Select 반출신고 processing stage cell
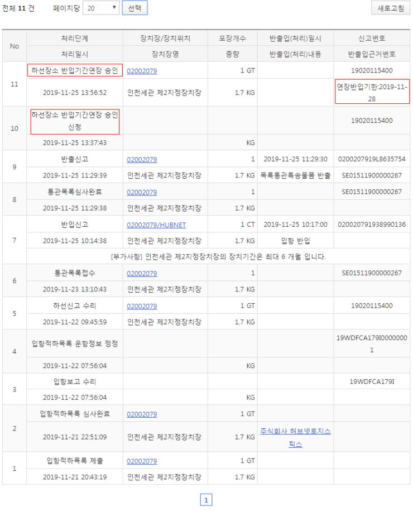The image size is (413, 511). (x=75, y=159)
